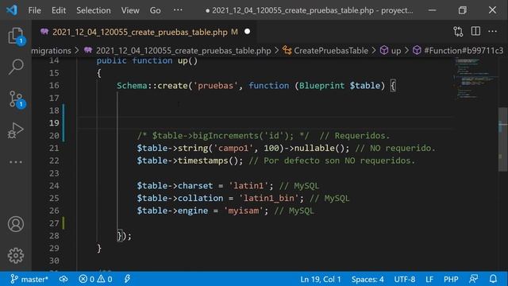
Task: Click the vertical editor scrollbar
Action: [502, 140]
